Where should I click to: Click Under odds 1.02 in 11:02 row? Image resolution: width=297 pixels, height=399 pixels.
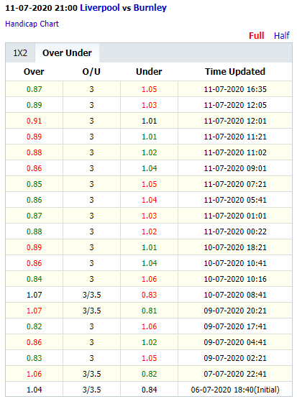[149, 152]
